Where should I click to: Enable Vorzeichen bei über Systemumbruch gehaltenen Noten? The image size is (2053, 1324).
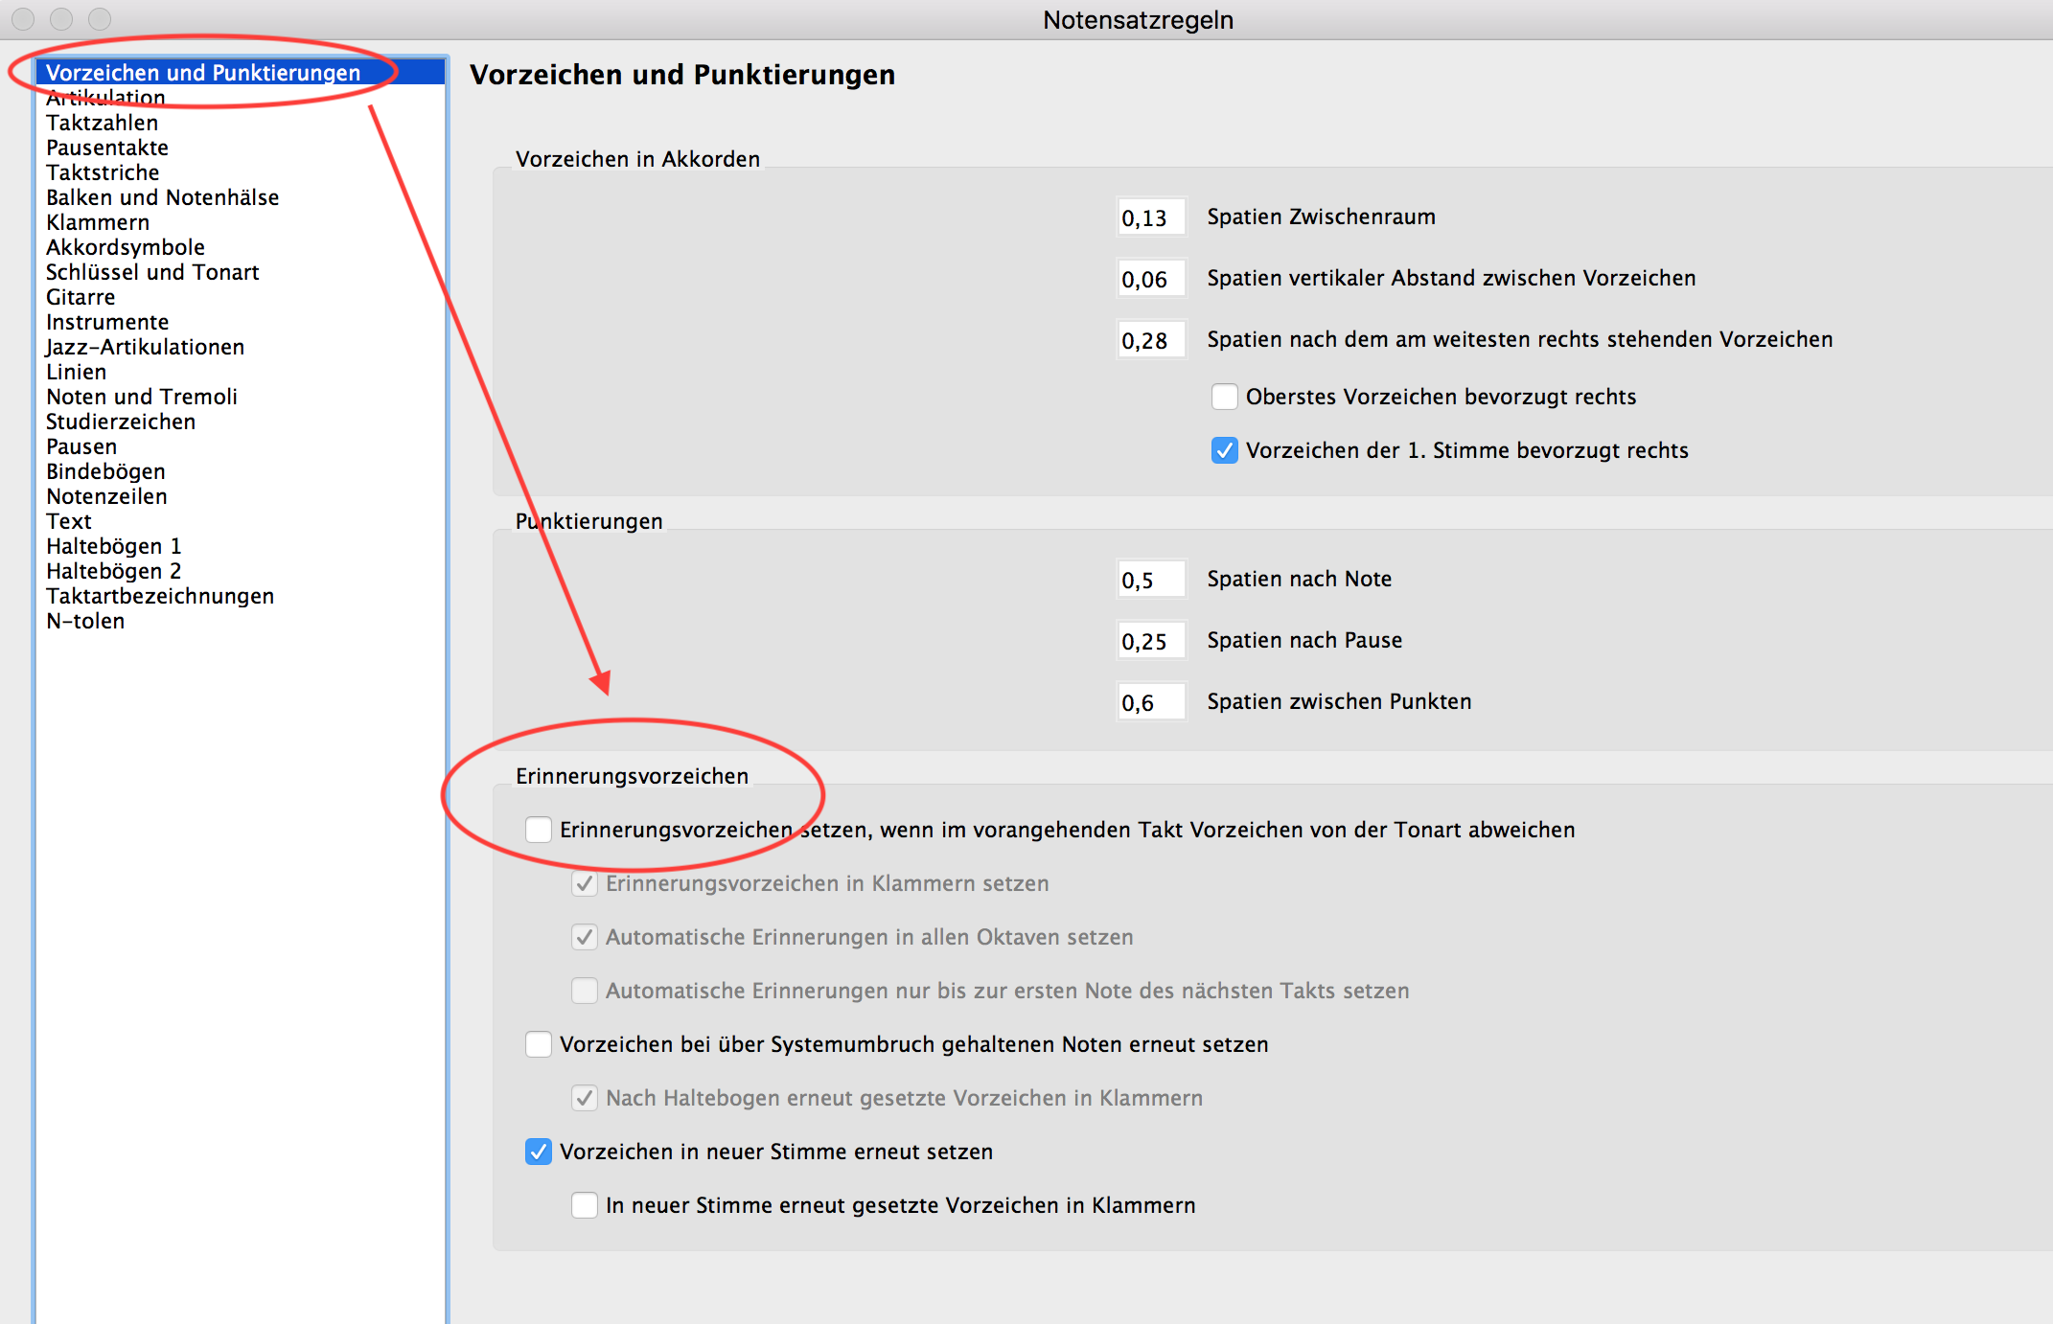pyautogui.click(x=539, y=1044)
